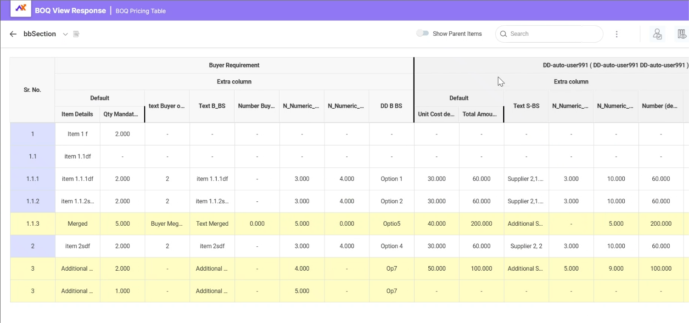
Task: Click Option 4 cell in row 2
Action: pyautogui.click(x=392, y=246)
